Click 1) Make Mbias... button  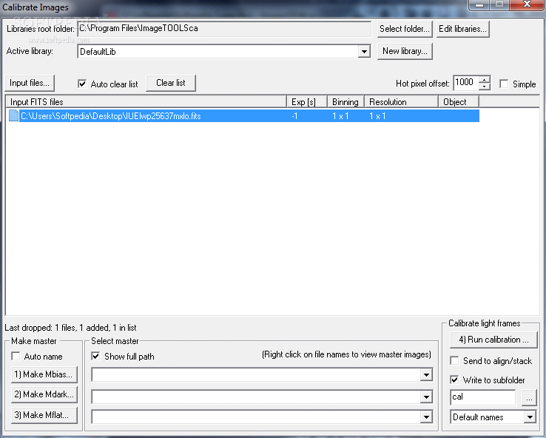coord(44,374)
